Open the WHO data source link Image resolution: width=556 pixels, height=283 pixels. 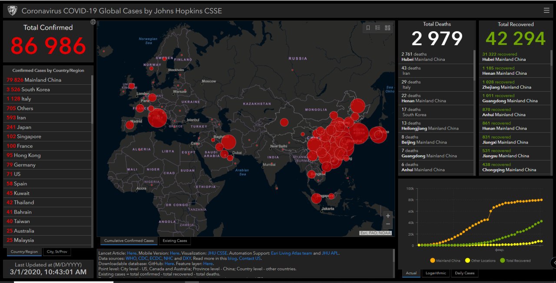click(131, 258)
